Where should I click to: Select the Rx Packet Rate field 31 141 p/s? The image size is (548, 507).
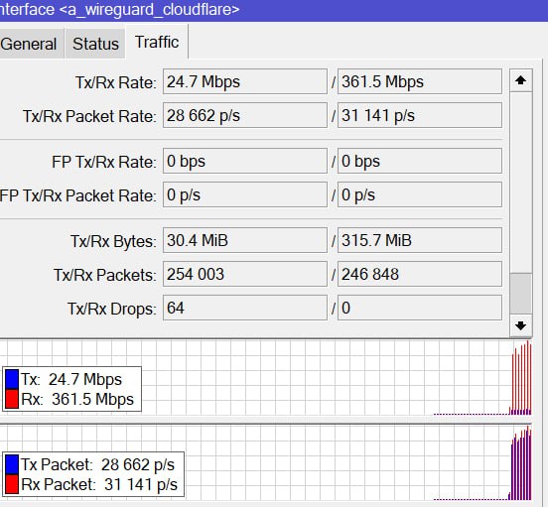click(x=420, y=115)
